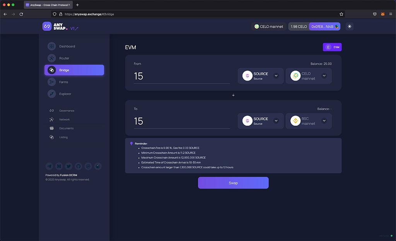396x241 pixels.
Task: Click the Router node icon
Action: [x=51, y=58]
